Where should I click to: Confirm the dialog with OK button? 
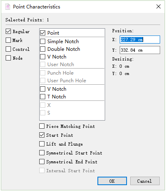112,181
